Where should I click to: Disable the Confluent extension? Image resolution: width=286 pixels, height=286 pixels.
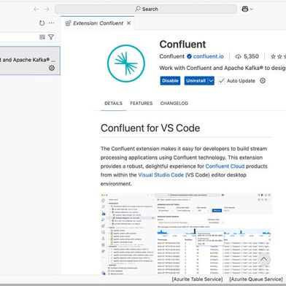click(x=170, y=81)
